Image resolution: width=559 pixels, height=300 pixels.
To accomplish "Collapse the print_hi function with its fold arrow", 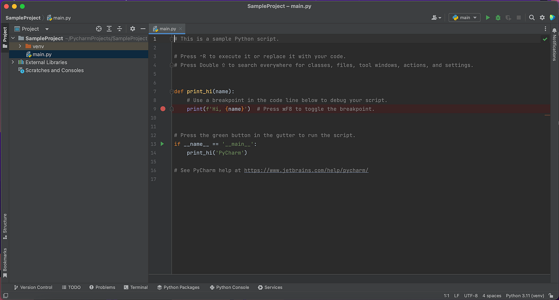I will coord(170,91).
